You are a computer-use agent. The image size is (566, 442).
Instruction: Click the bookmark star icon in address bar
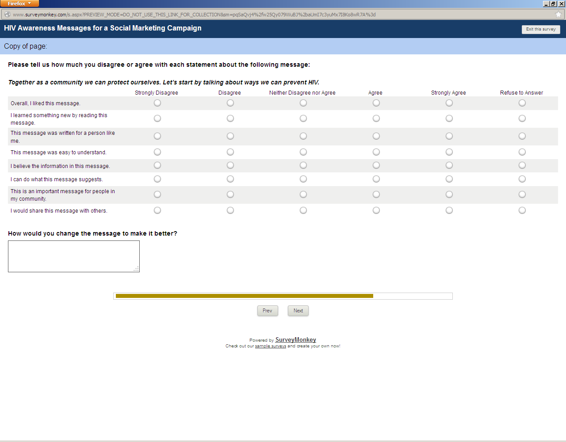(x=558, y=15)
